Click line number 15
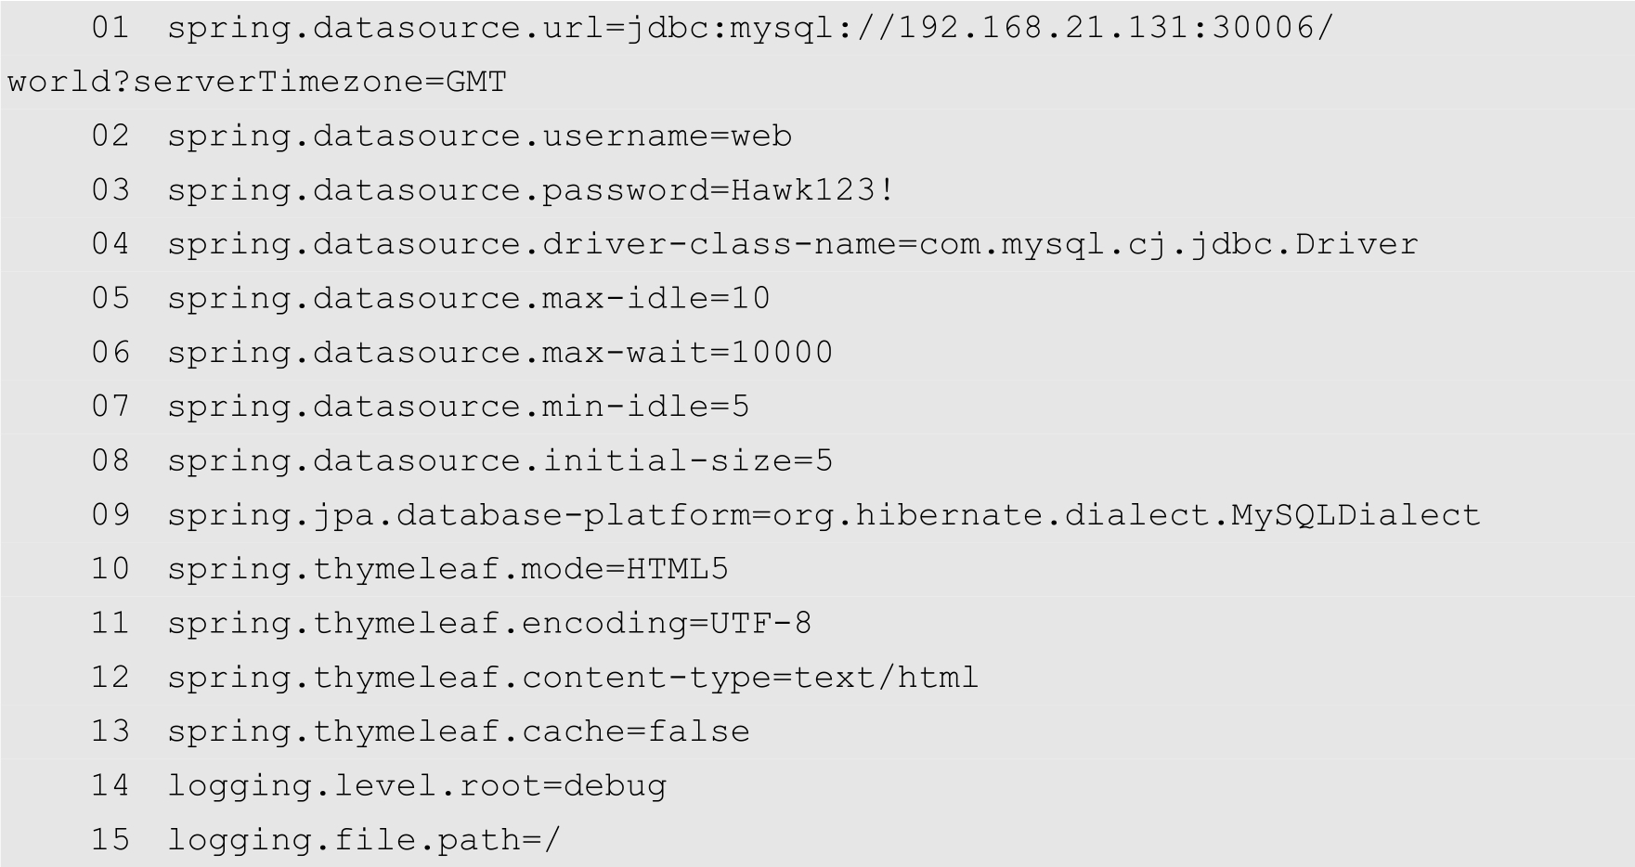The image size is (1635, 867). pyautogui.click(x=110, y=840)
